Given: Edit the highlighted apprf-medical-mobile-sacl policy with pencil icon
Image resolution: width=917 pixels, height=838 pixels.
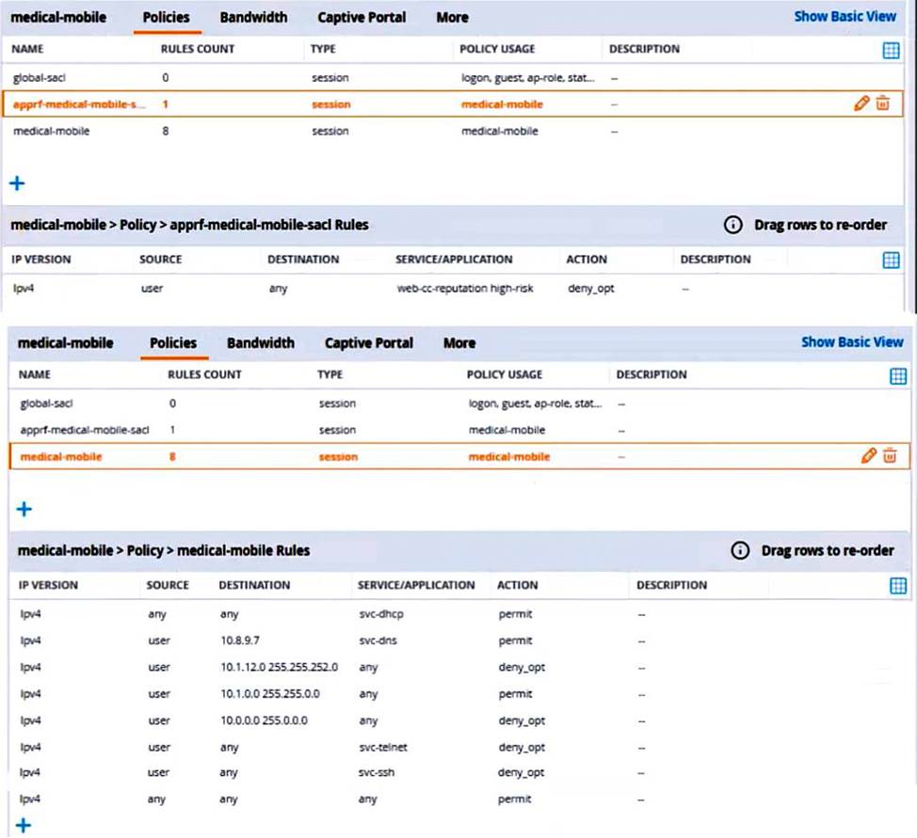Looking at the screenshot, I should (861, 104).
